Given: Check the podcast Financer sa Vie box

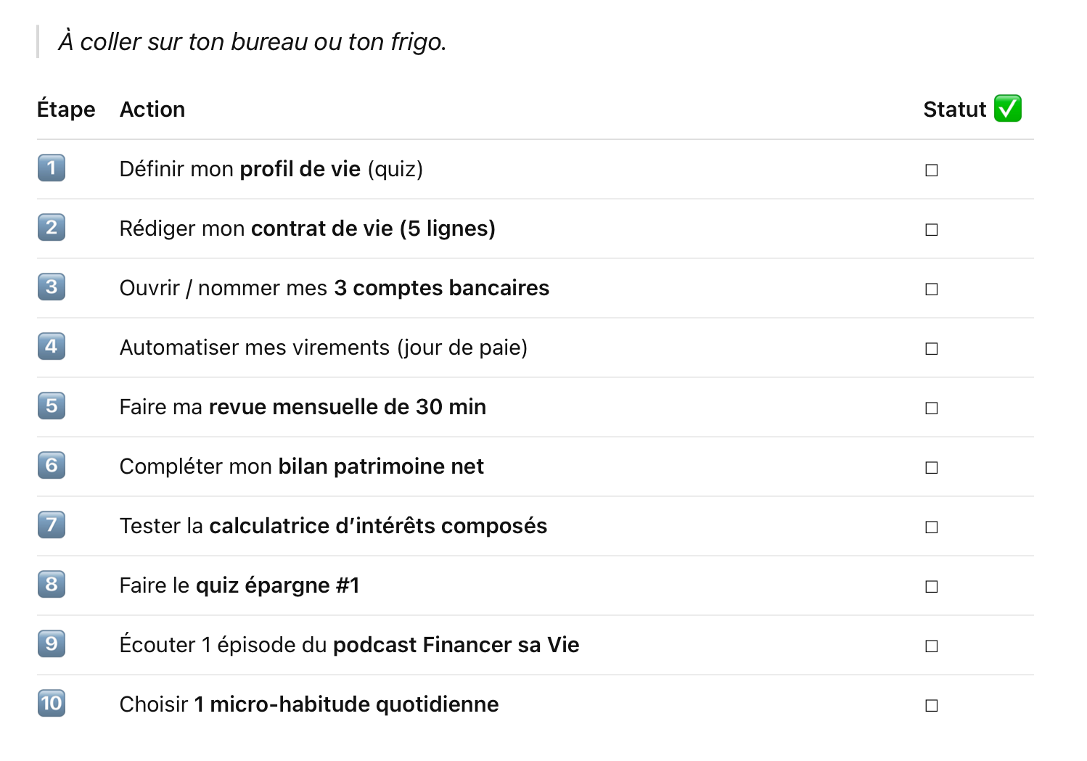Looking at the screenshot, I should [x=932, y=646].
